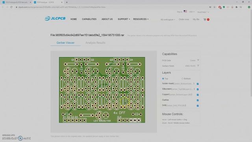This screenshot has width=252, height=142.
Task: Open the PCB Color dropdown
Action: point(195,60)
